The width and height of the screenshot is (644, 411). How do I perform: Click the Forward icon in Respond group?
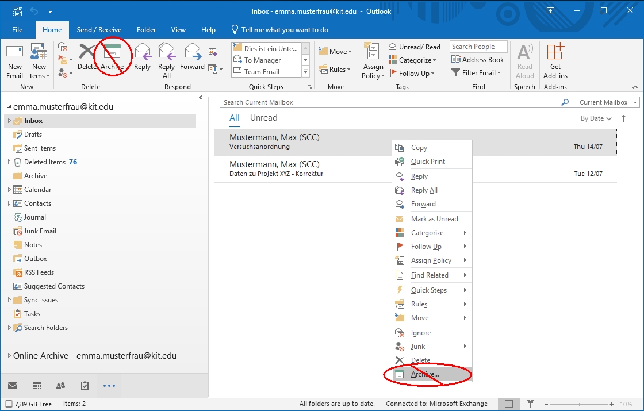192,53
